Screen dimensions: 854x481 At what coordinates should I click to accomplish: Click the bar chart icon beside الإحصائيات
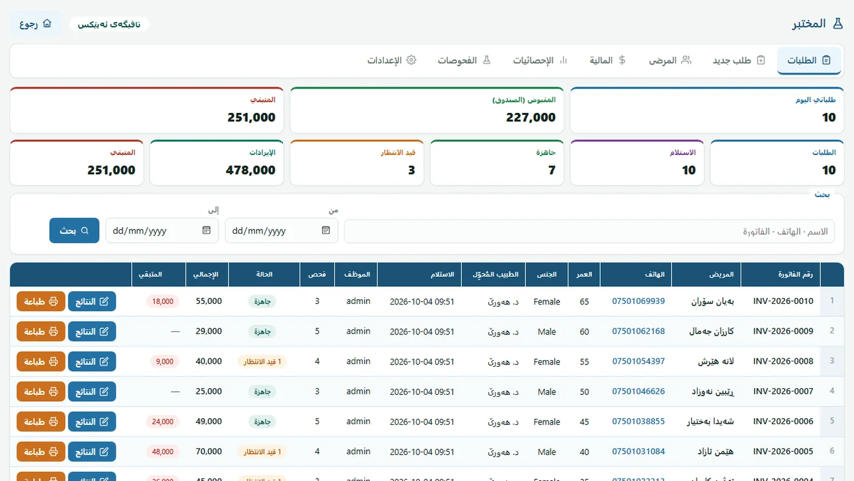coord(564,60)
